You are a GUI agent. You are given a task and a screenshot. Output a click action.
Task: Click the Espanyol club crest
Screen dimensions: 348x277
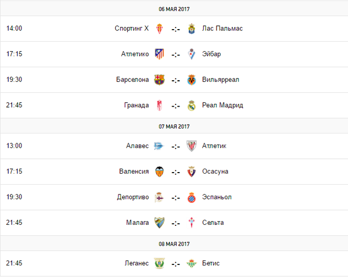click(192, 197)
